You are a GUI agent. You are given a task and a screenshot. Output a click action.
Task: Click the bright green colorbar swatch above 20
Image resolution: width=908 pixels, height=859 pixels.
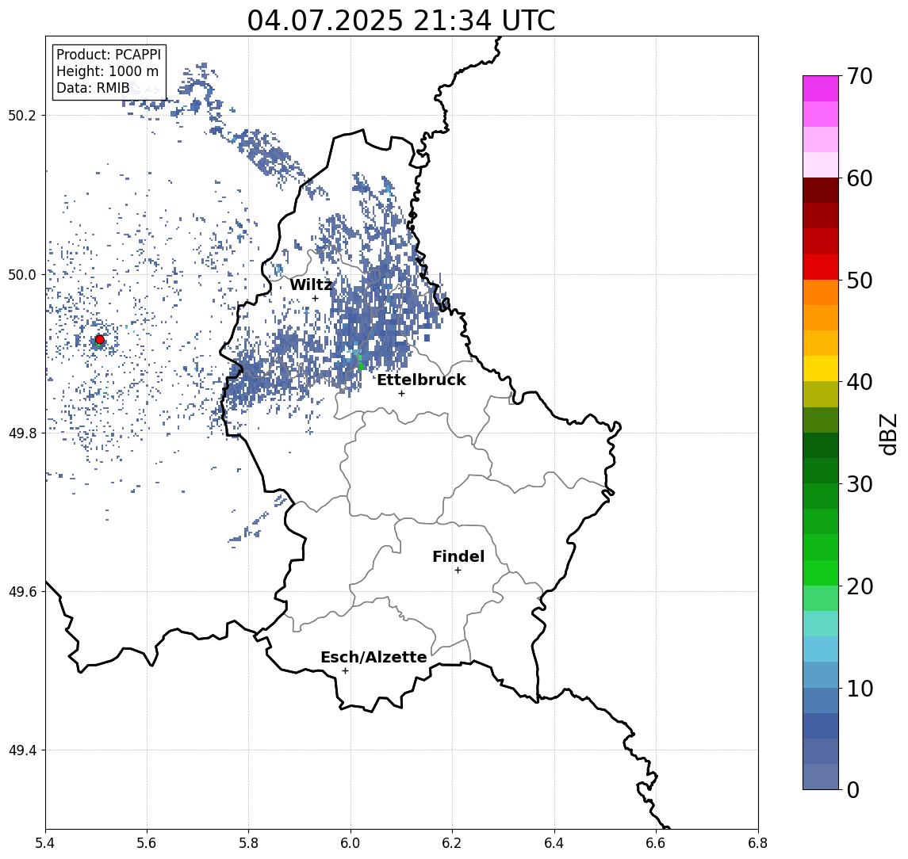pyautogui.click(x=821, y=572)
